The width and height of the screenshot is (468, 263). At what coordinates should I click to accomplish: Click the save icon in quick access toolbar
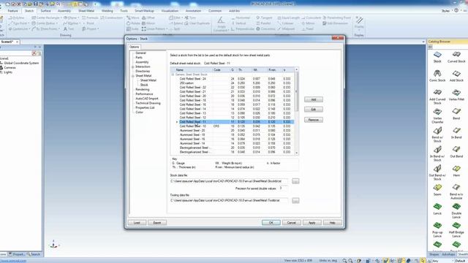[36, 4]
